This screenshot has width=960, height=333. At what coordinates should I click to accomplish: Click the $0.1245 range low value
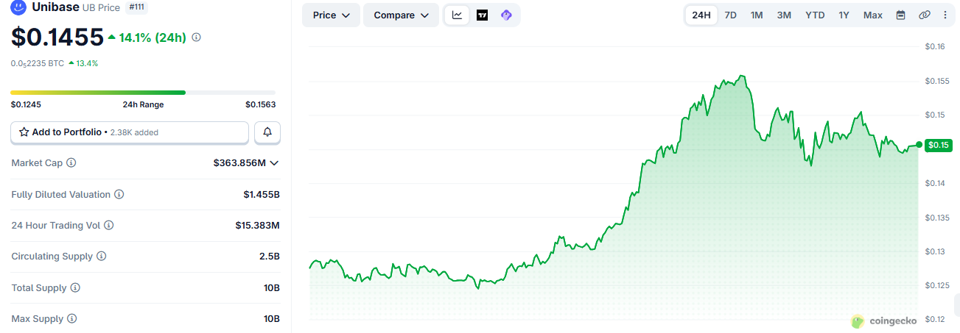(x=26, y=104)
